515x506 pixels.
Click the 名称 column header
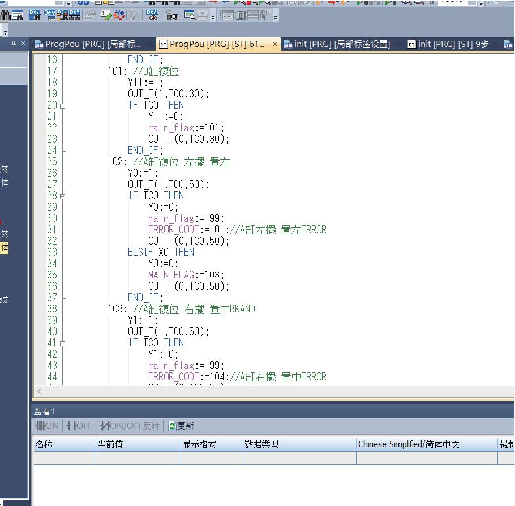coord(65,444)
